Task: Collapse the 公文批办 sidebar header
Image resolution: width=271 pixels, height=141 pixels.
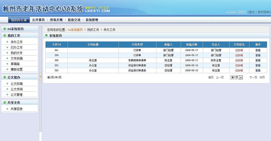Action: 20,77
